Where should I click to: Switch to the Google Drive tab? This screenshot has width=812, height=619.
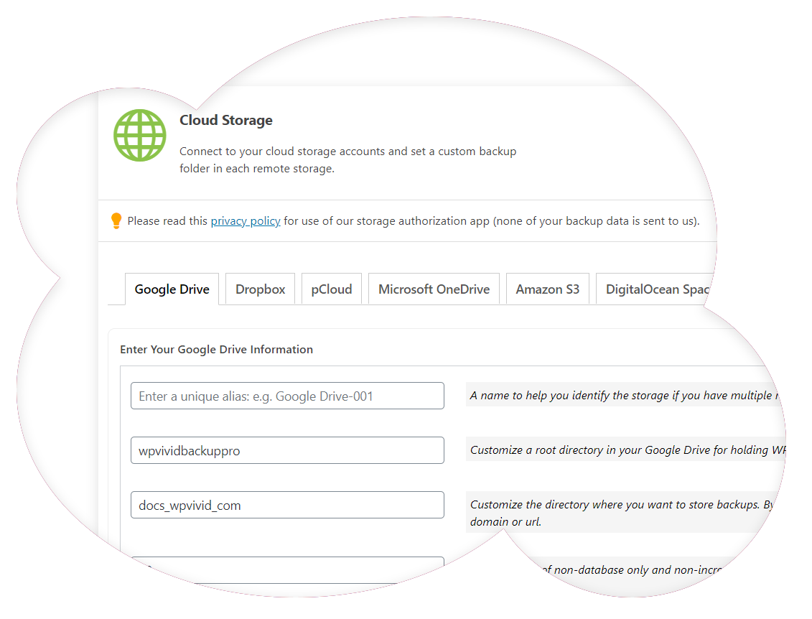pyautogui.click(x=172, y=289)
